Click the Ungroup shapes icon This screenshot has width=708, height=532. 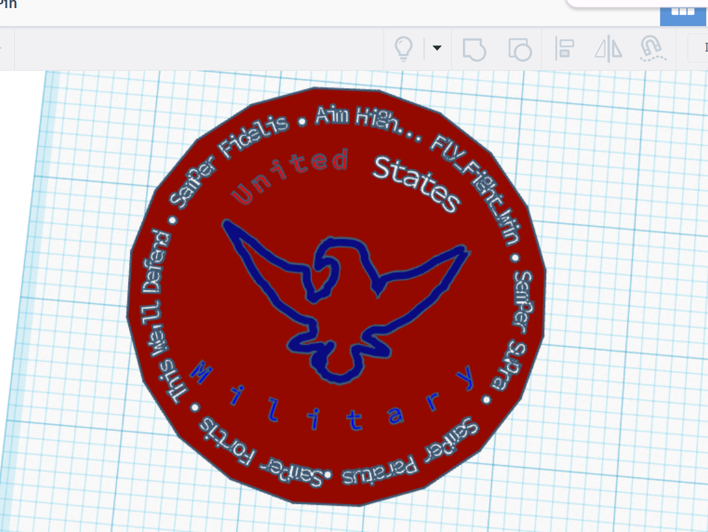(x=520, y=49)
